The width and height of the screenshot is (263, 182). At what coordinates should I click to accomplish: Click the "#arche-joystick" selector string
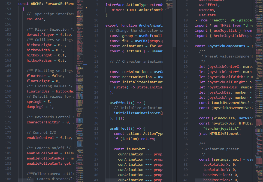tap(221, 129)
